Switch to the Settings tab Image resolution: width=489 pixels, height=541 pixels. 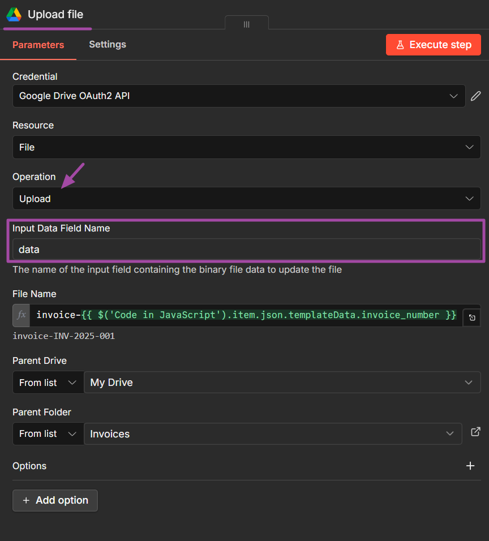pos(107,44)
